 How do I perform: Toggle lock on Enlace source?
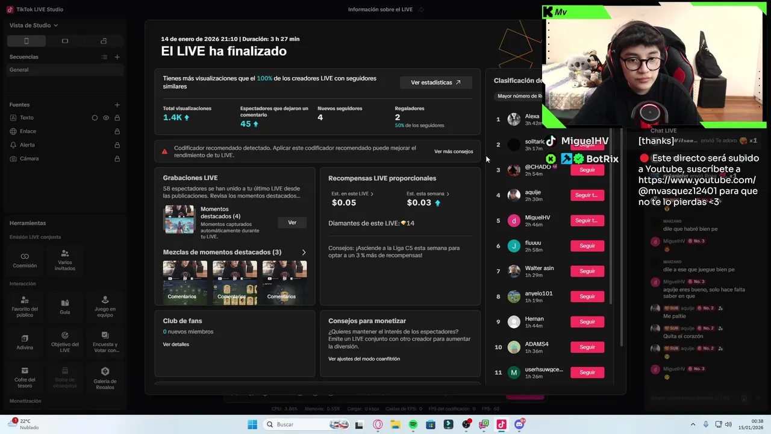click(x=117, y=131)
